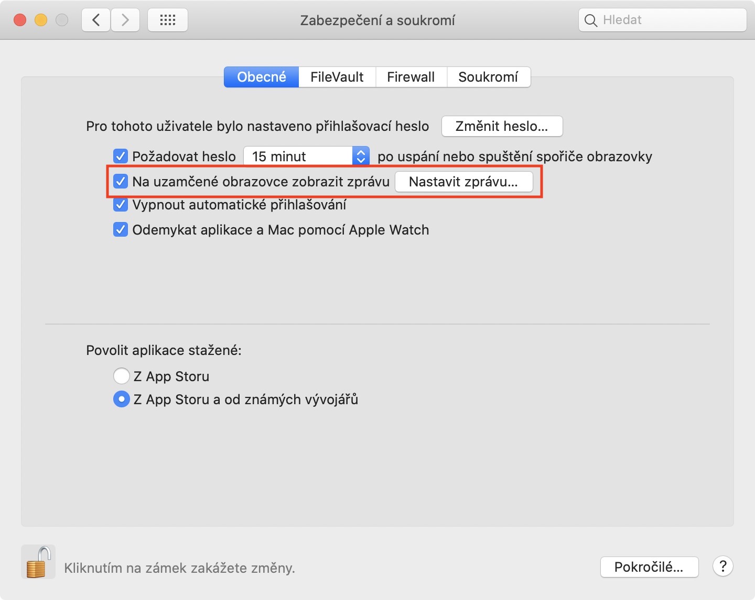755x600 pixels.
Task: Click the back navigation arrow
Action: coord(96,20)
